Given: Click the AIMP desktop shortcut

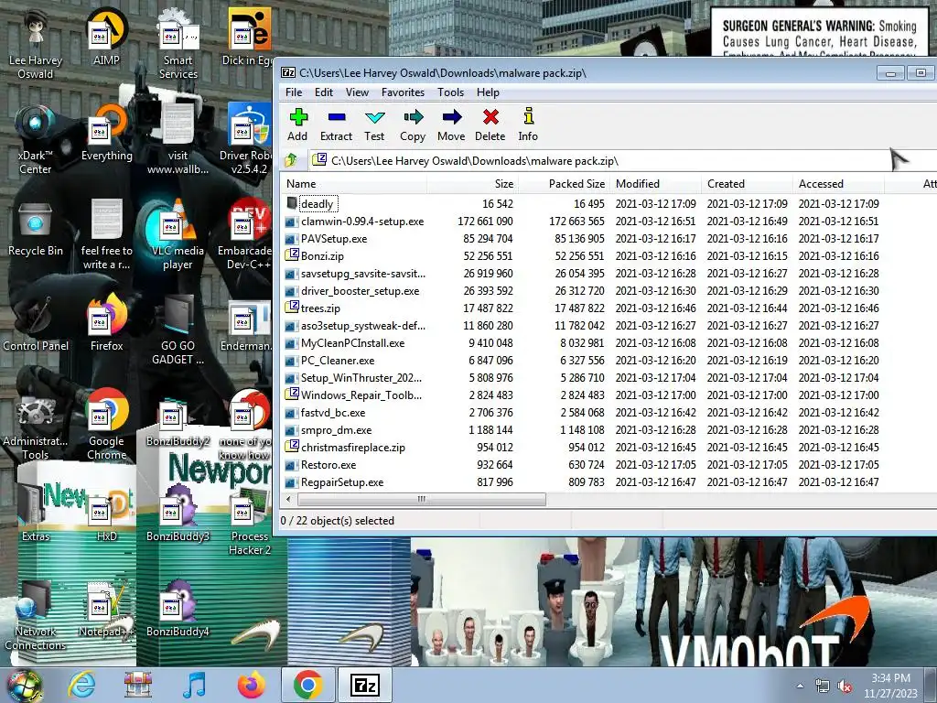Looking at the screenshot, I should tap(106, 38).
